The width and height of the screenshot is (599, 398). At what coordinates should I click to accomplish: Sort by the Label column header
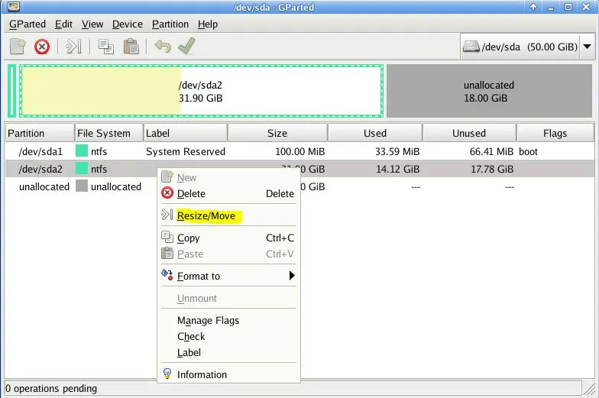click(x=186, y=133)
